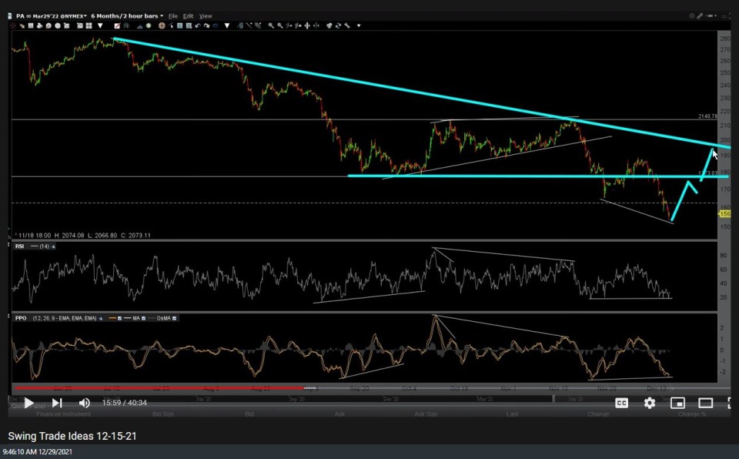Toggle the OsMA histogram checkbox

pyautogui.click(x=175, y=318)
